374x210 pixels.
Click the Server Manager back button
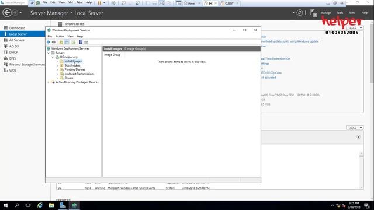[x=7, y=13]
